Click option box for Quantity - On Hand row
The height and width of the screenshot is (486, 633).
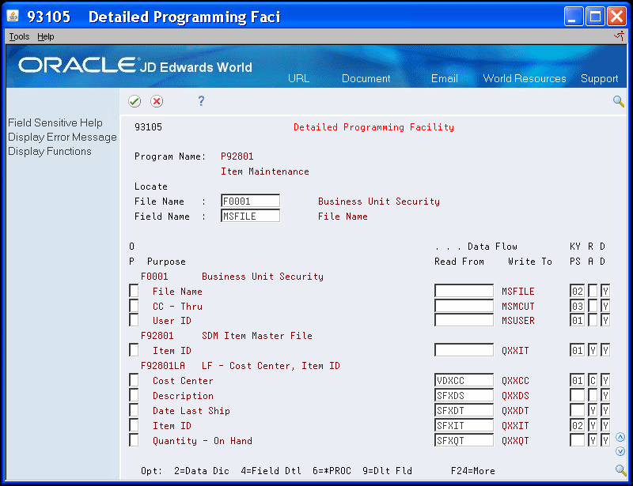(x=134, y=440)
